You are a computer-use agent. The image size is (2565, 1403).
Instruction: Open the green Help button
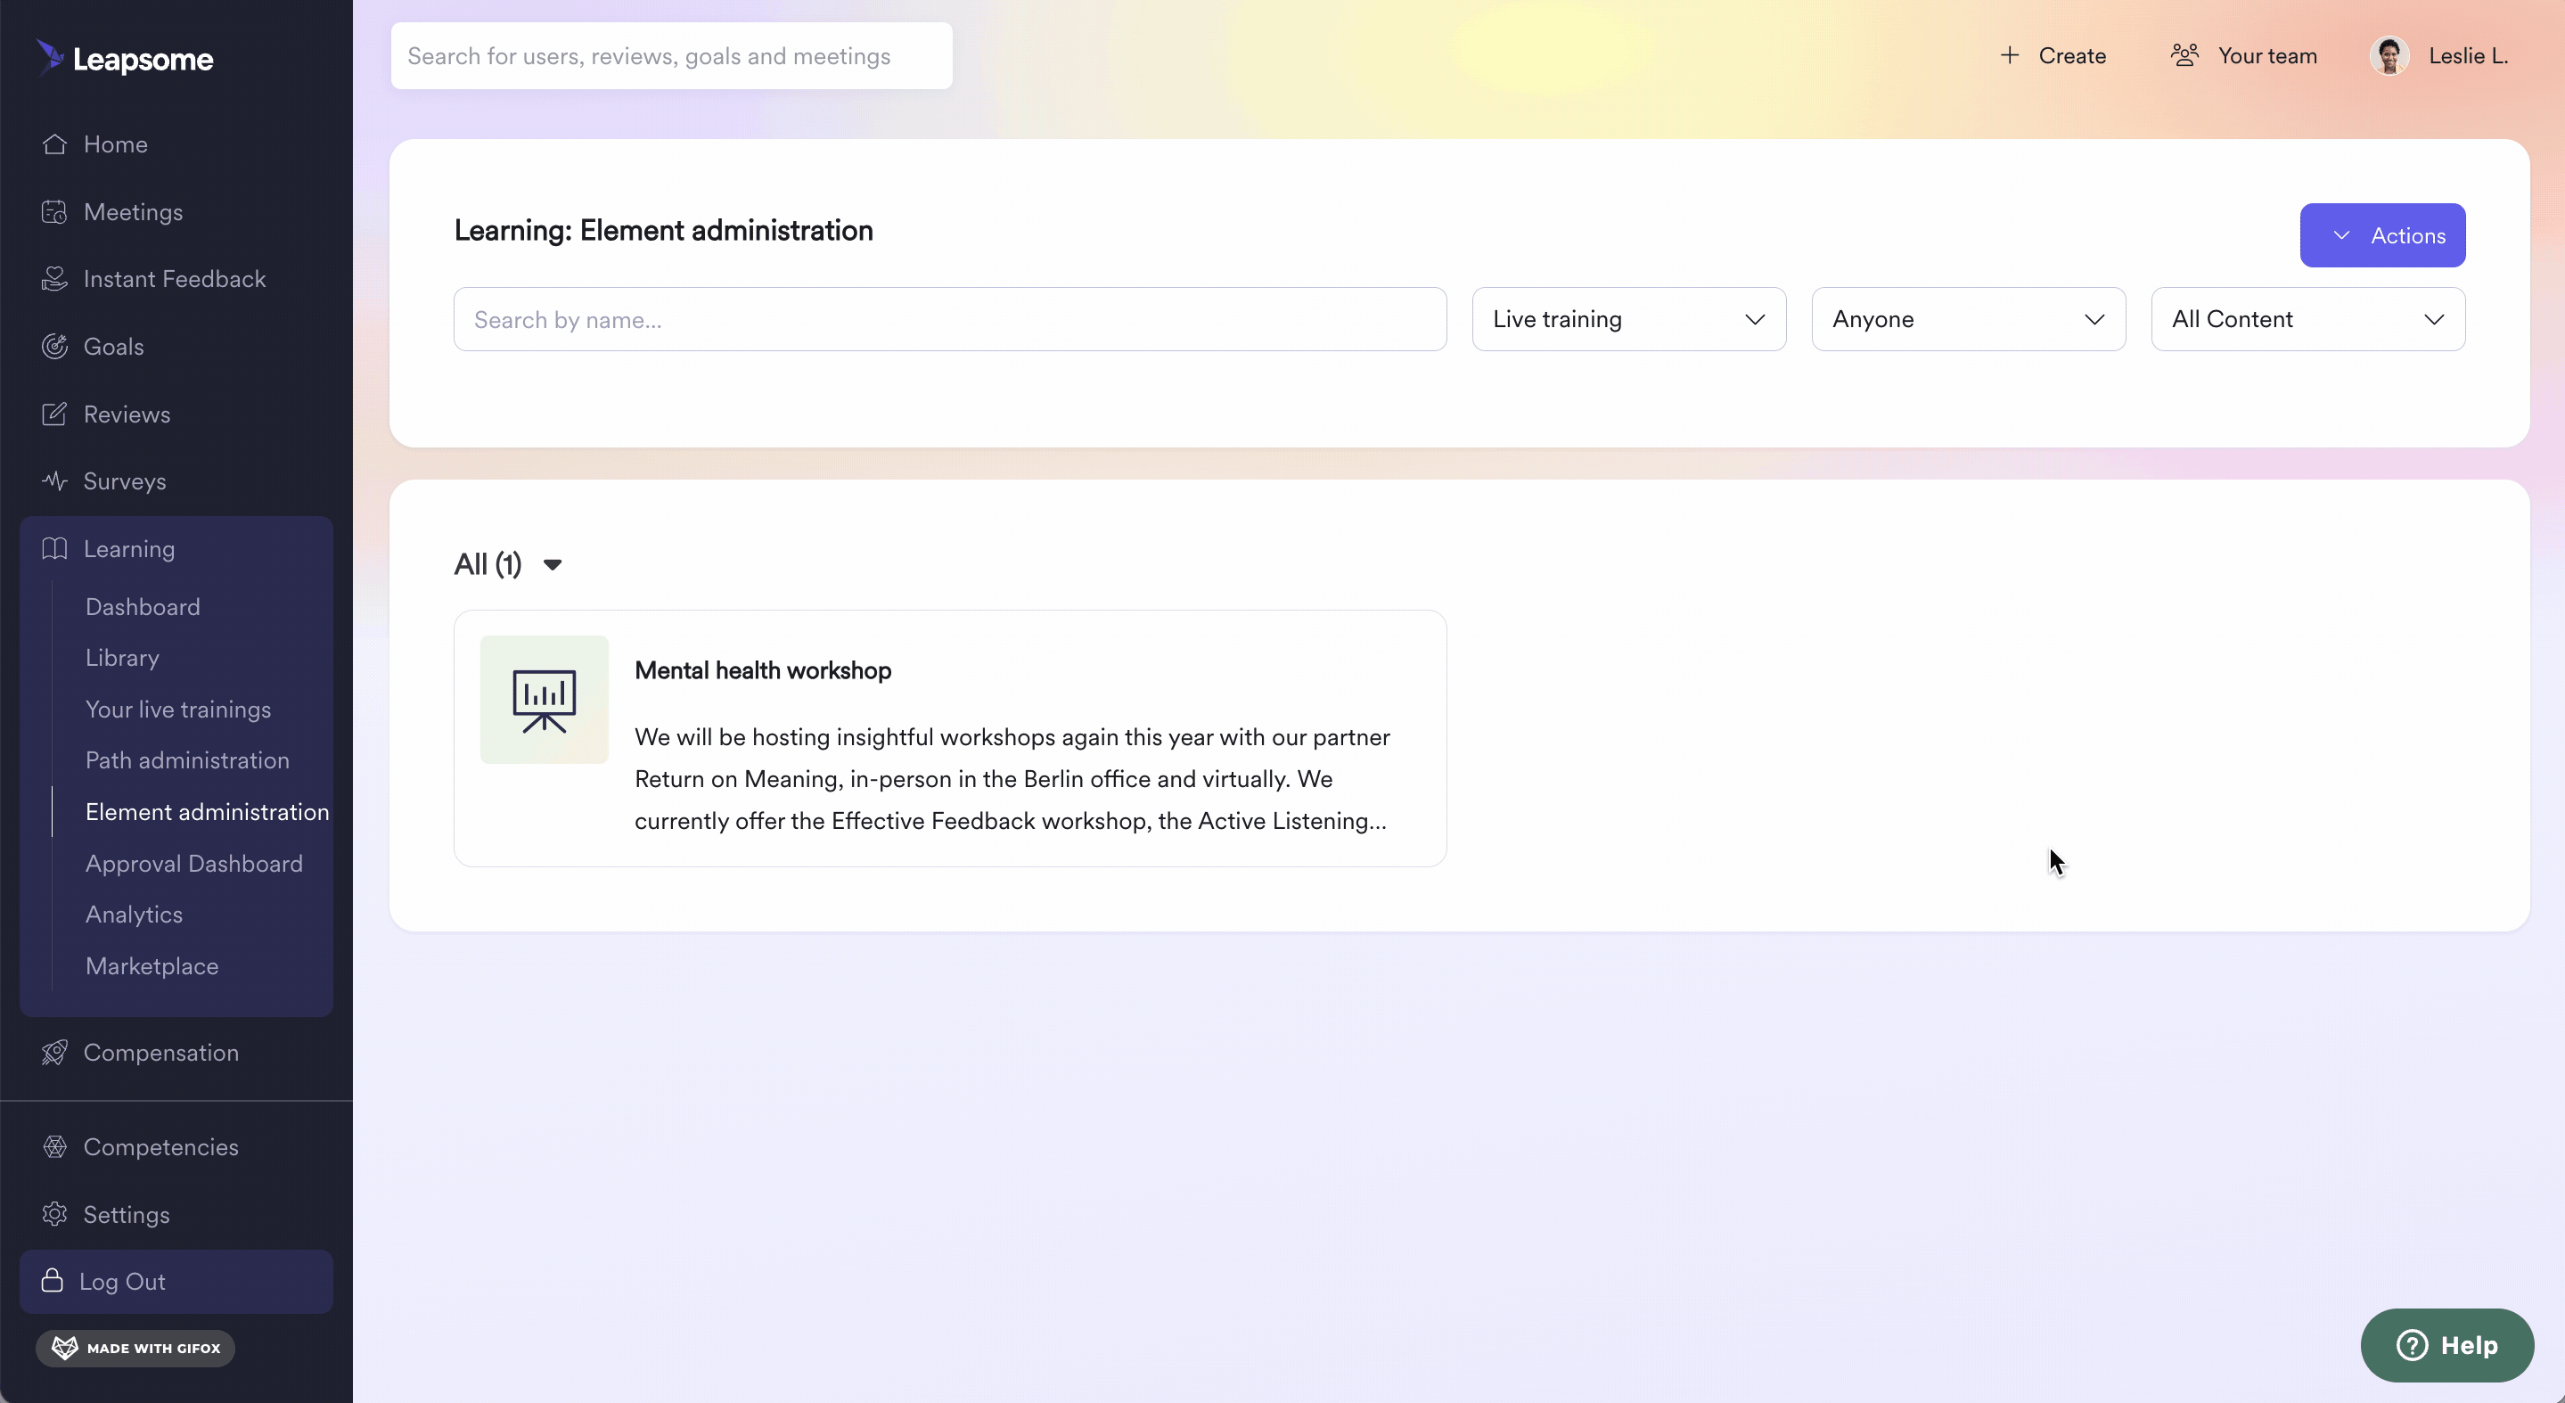click(x=2446, y=1344)
